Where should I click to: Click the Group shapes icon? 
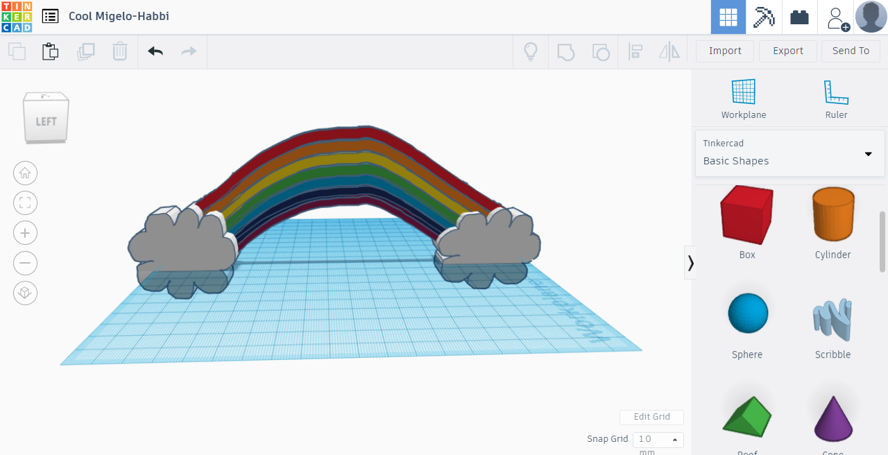coord(565,51)
